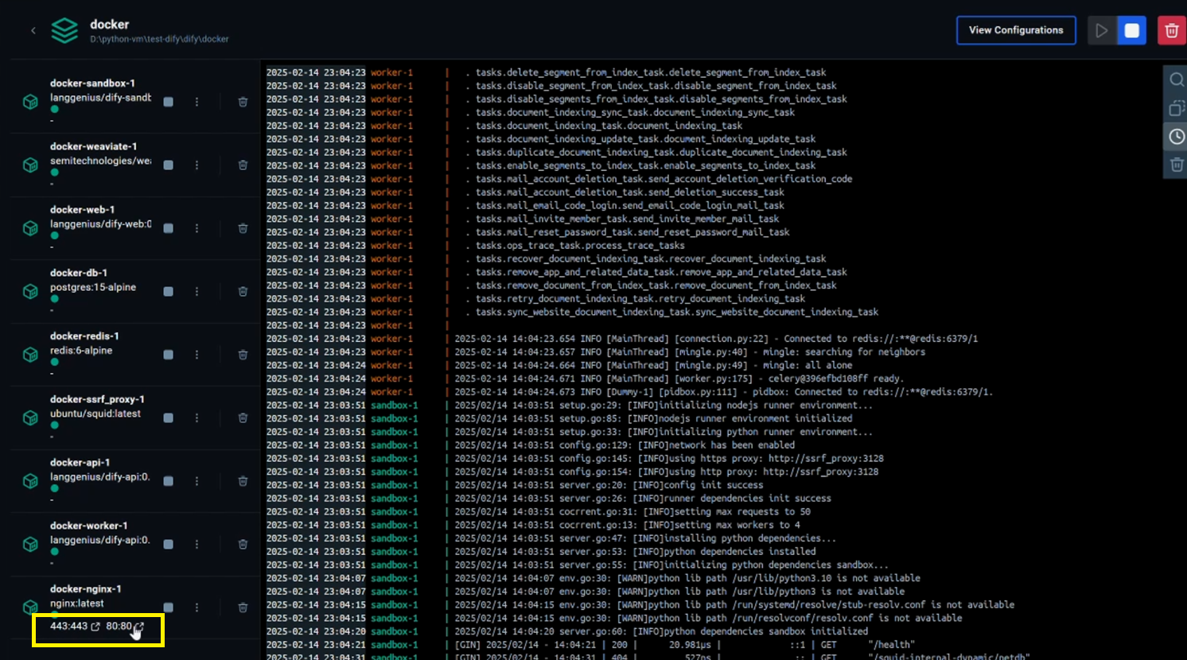Stop the docker-db-1 container

coord(168,291)
